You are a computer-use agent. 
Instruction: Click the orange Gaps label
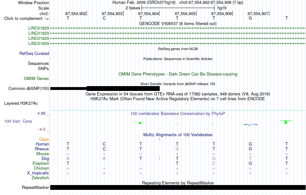coord(44,139)
